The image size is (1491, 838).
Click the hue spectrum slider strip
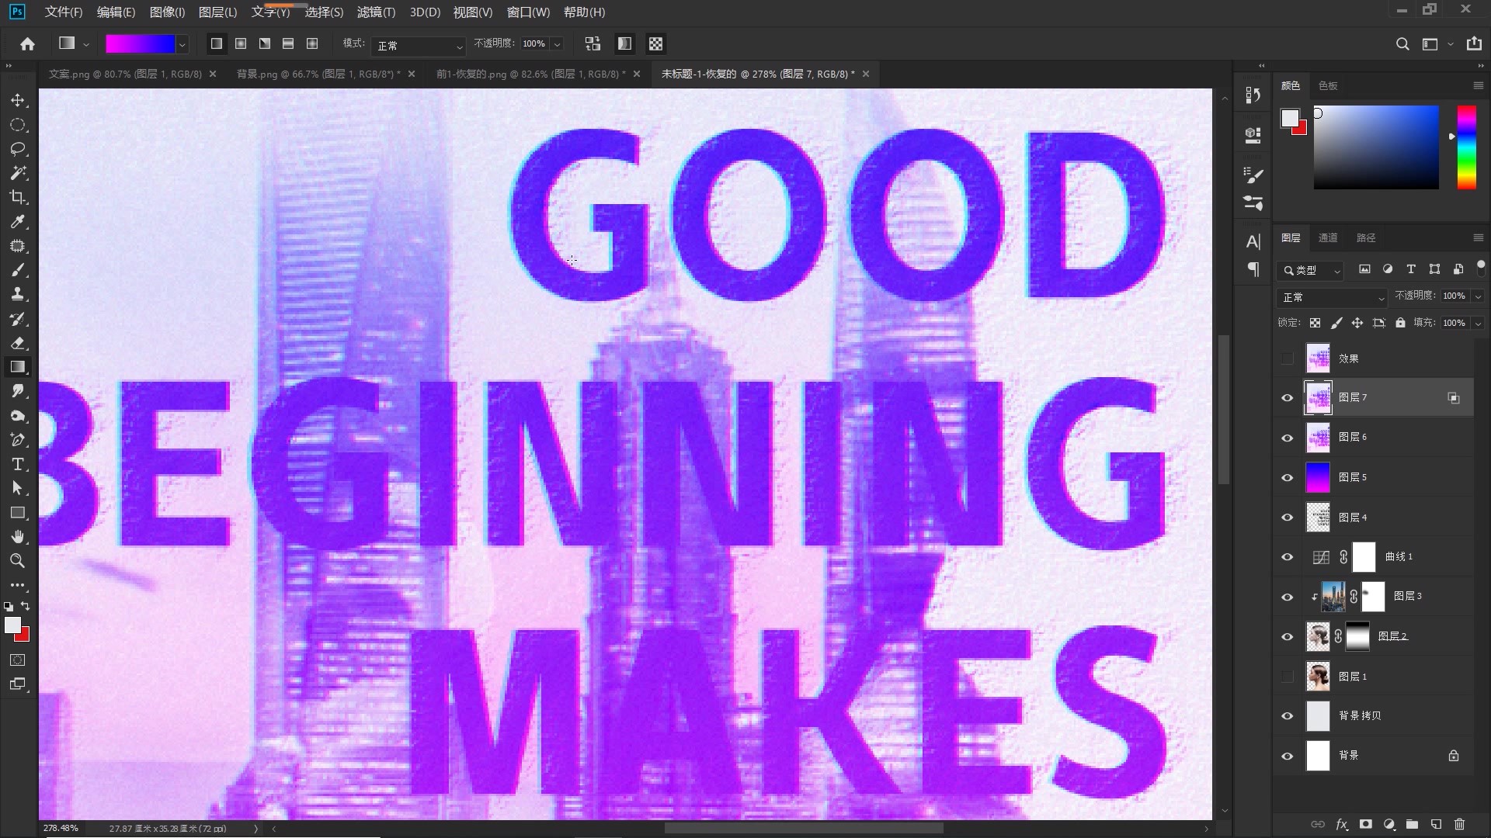[x=1466, y=147]
